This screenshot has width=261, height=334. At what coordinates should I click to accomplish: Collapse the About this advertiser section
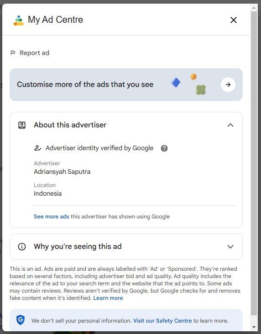coord(230,125)
